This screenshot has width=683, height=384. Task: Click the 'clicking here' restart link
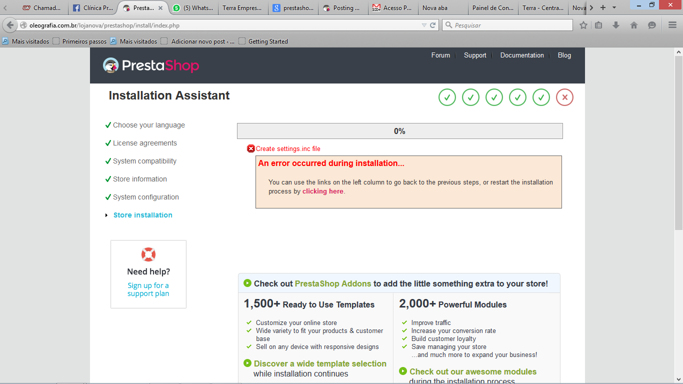click(323, 191)
